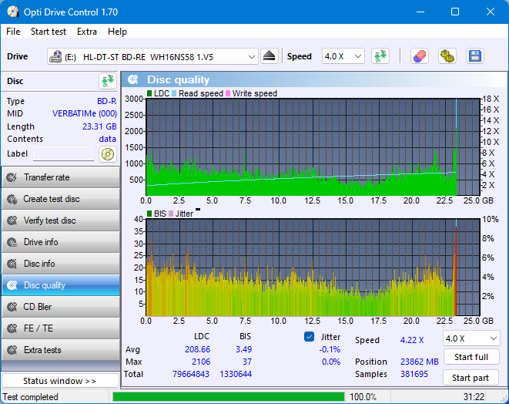Go to the Drive info section
Viewport: 509px width, 404px height.
point(61,242)
